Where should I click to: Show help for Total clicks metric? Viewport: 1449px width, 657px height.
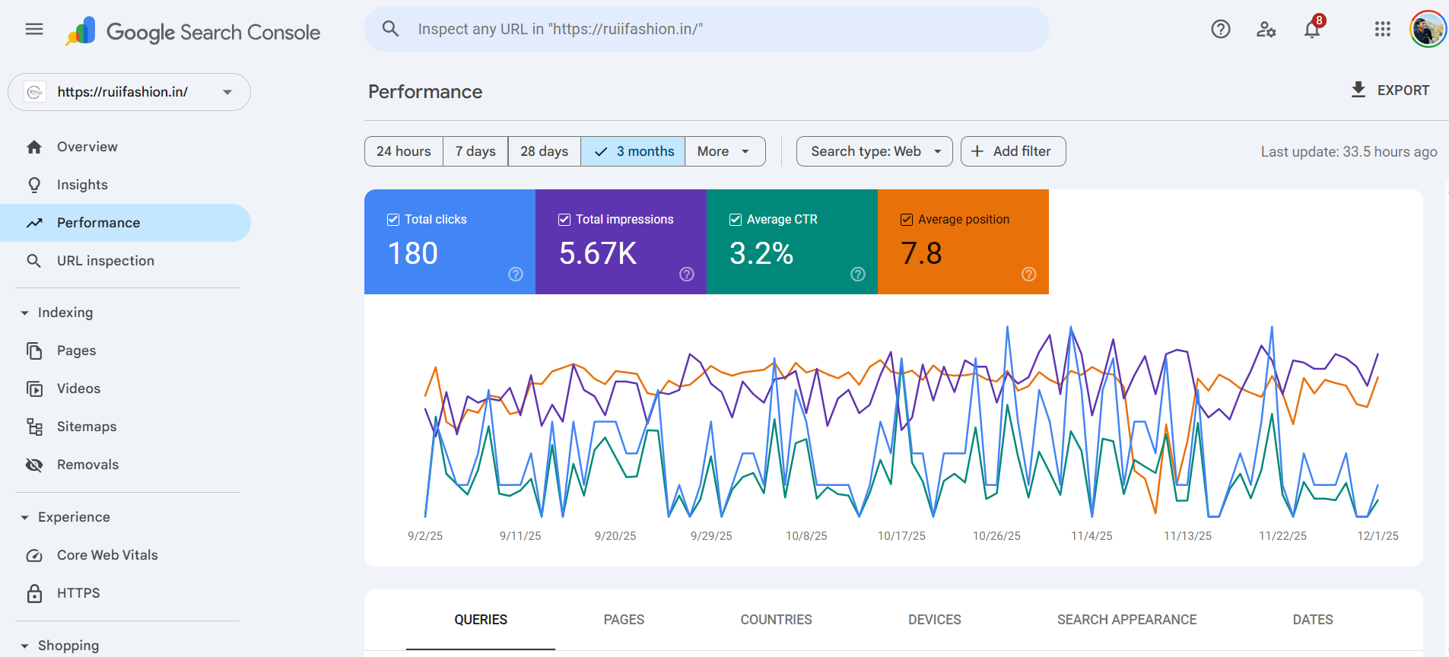[x=516, y=275]
